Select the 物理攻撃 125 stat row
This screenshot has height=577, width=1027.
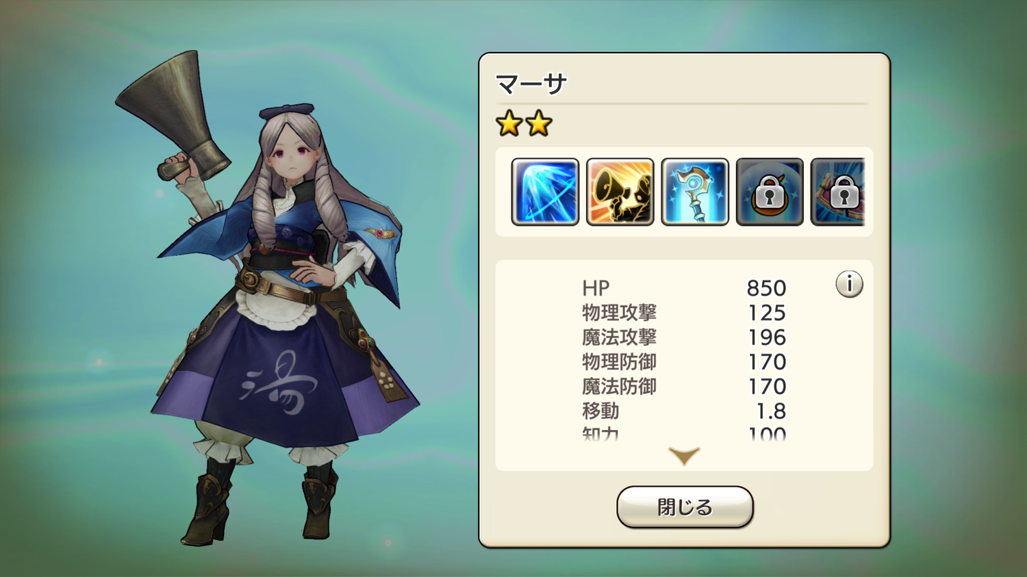684,313
